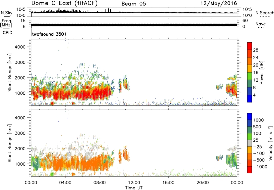This screenshot has width=274, height=190.
Task: Click the '04:00' time axis tick label
Action: click(65, 183)
